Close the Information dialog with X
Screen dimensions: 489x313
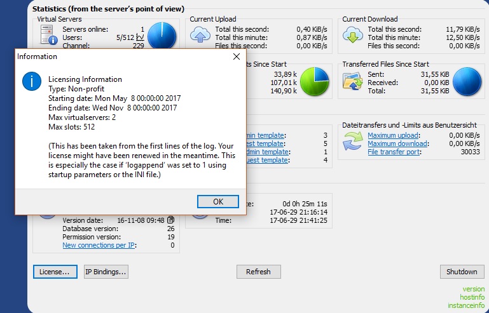click(x=237, y=57)
